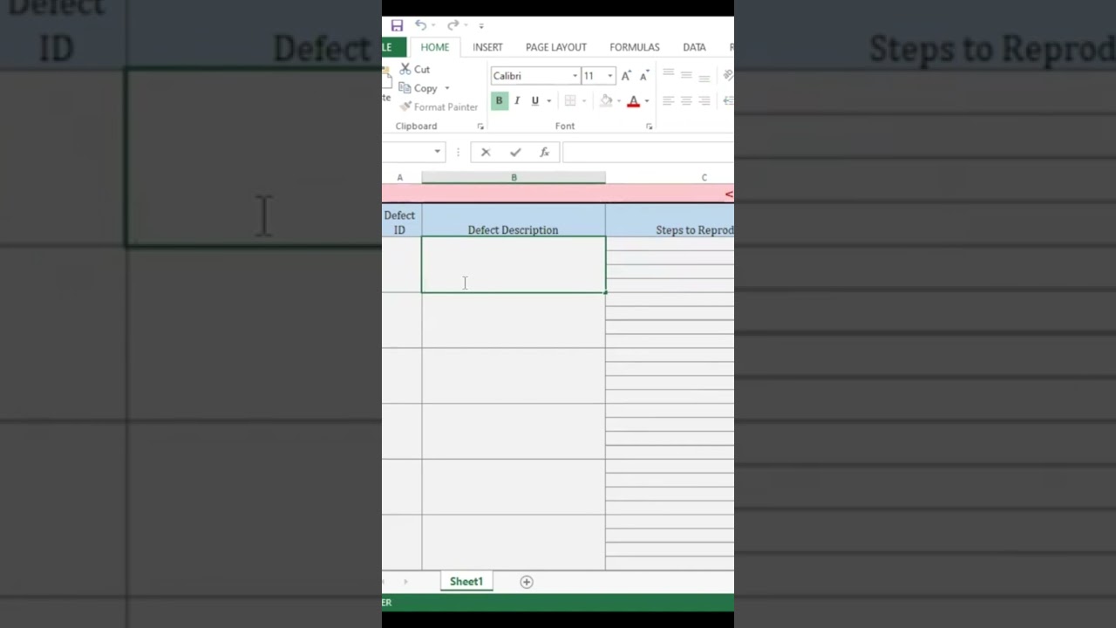Expand the Copy options dropdown
Screen dimensions: 1116x628
pos(447,88)
